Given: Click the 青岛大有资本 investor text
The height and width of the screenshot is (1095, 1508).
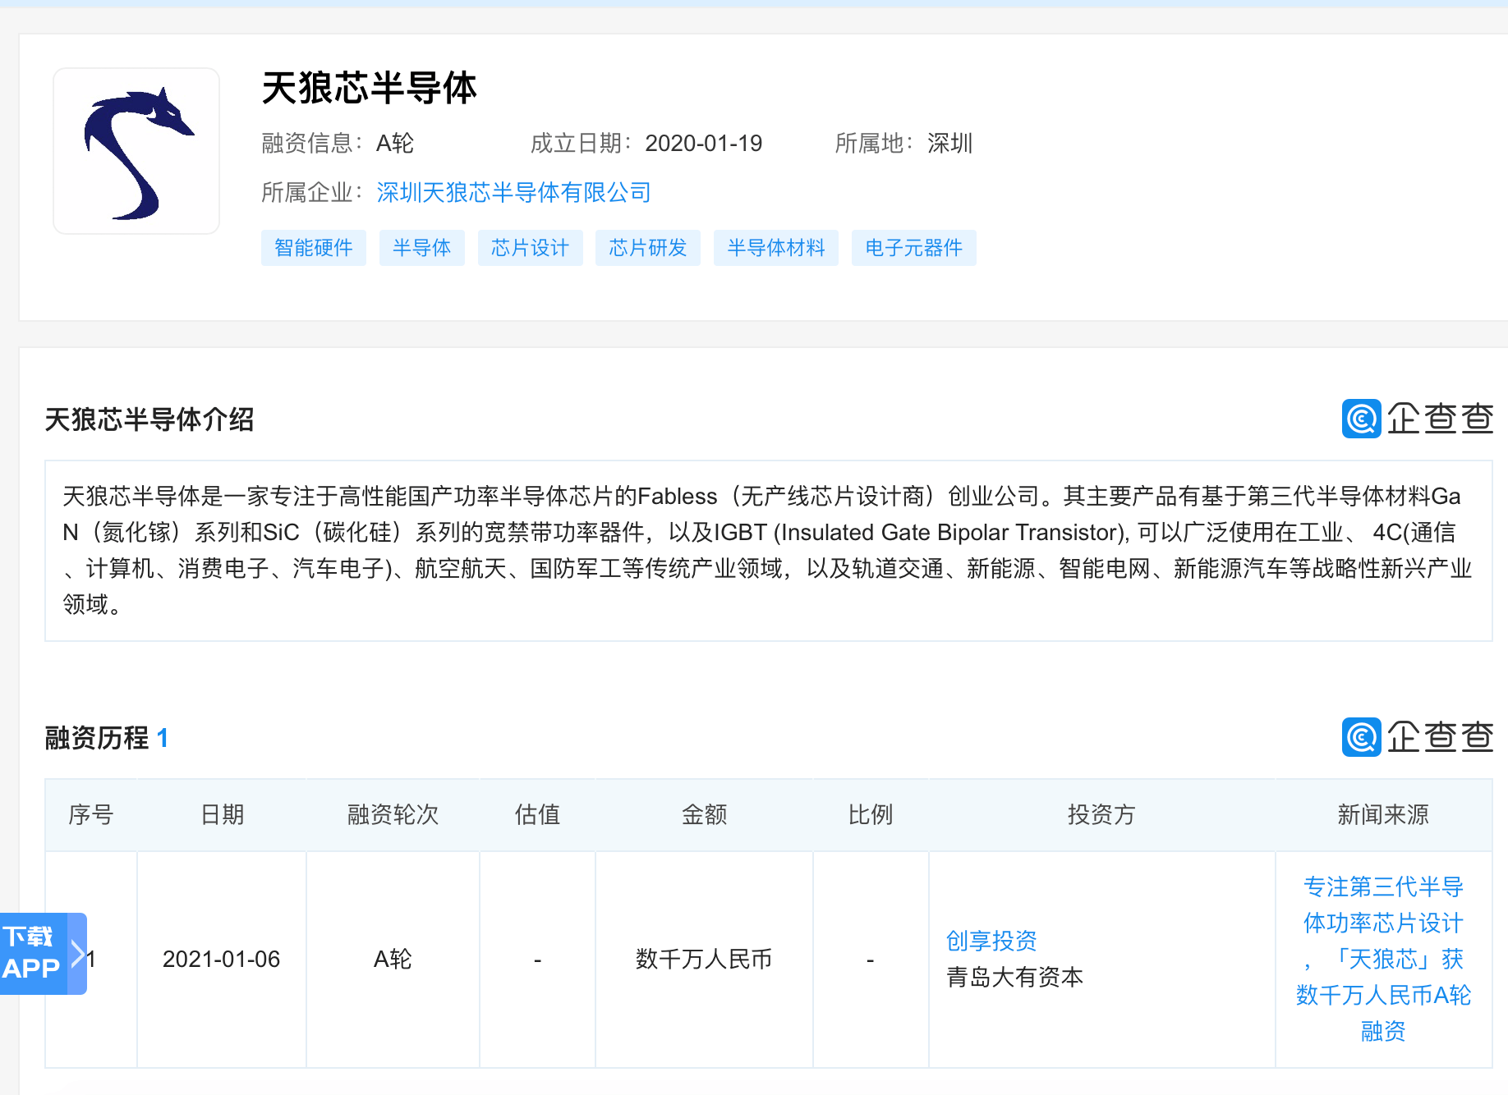Looking at the screenshot, I should tap(1014, 977).
